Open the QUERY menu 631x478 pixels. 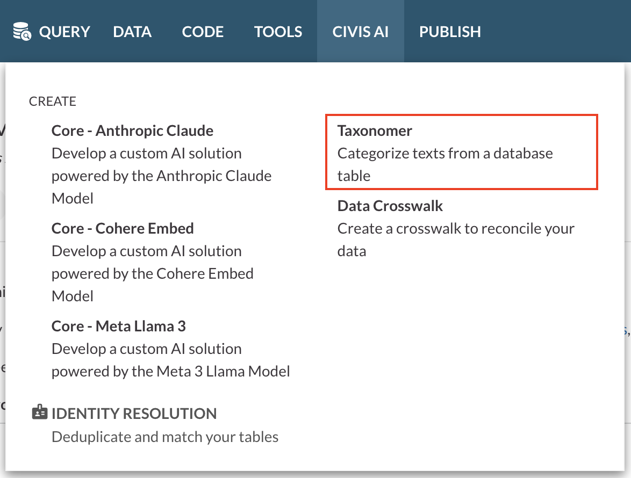coord(64,32)
